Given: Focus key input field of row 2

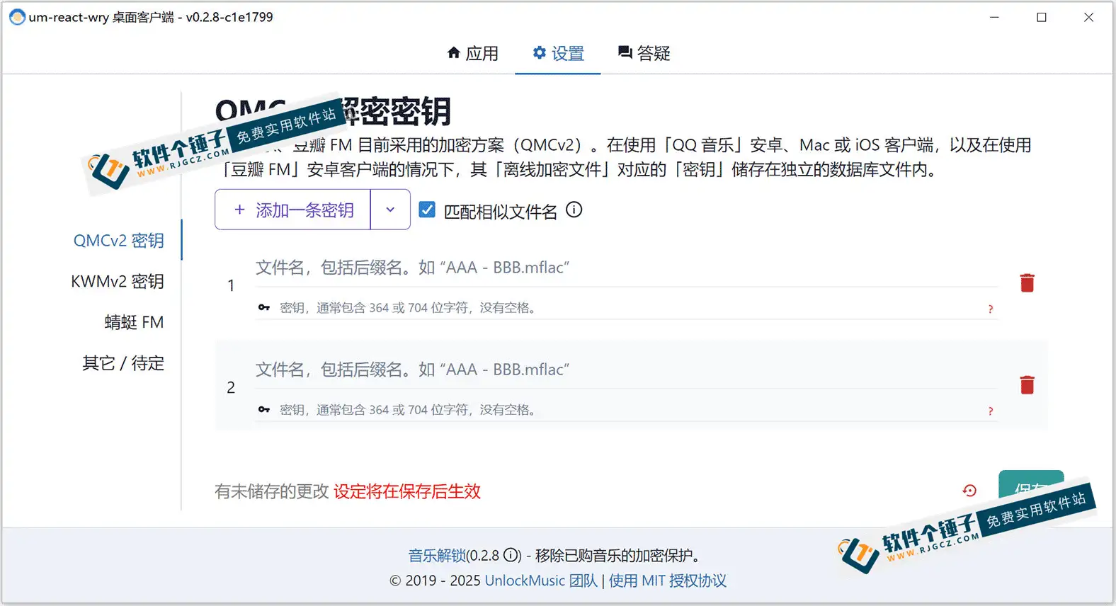Looking at the screenshot, I should click(x=627, y=410).
